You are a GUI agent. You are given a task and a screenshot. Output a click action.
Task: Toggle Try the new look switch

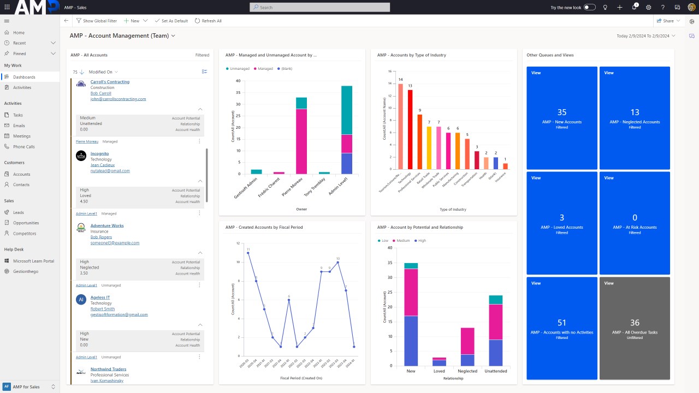pyautogui.click(x=590, y=7)
